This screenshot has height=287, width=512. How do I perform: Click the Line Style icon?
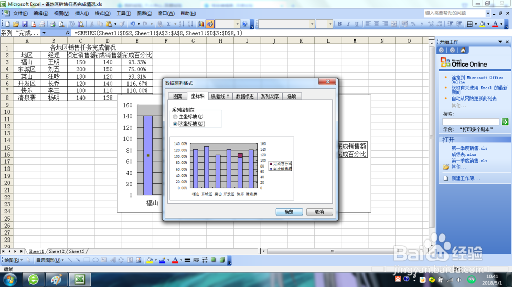[x=187, y=260]
